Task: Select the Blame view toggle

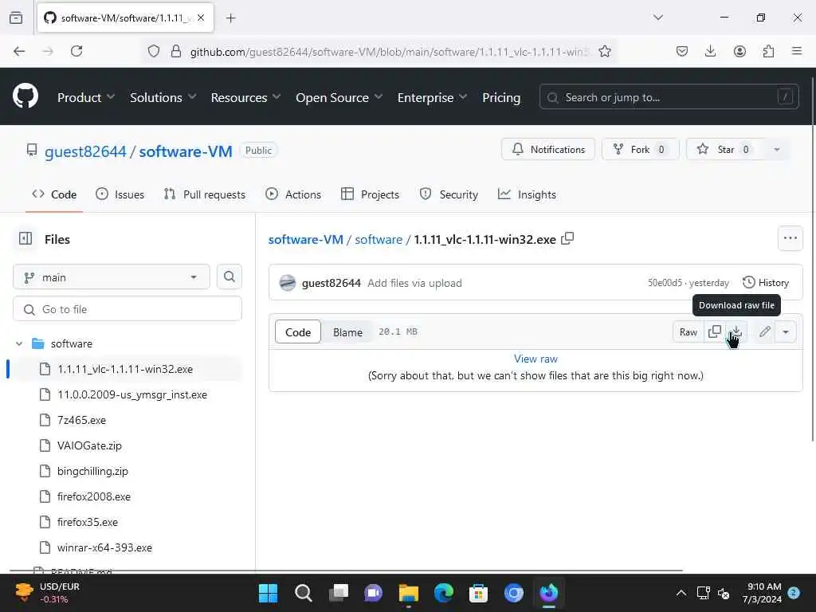Action: [x=347, y=332]
